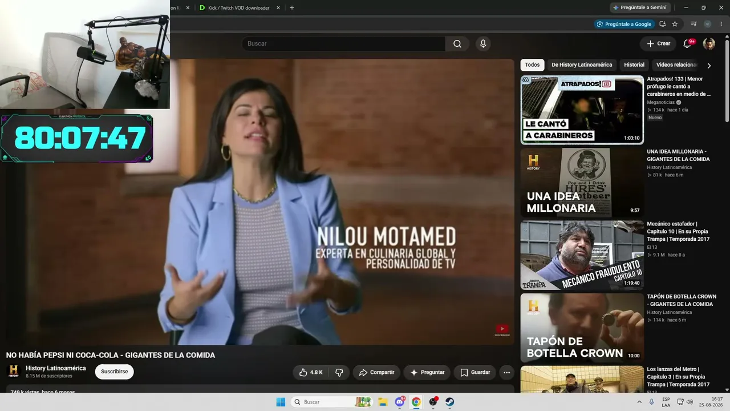
Task: Select the Videos relacionados chip
Action: pos(675,65)
